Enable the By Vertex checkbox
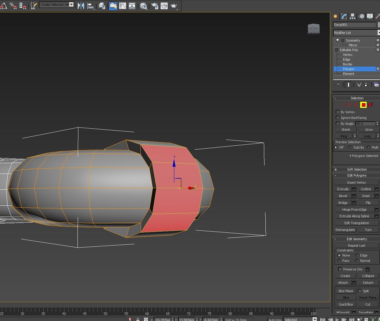 click(x=338, y=112)
